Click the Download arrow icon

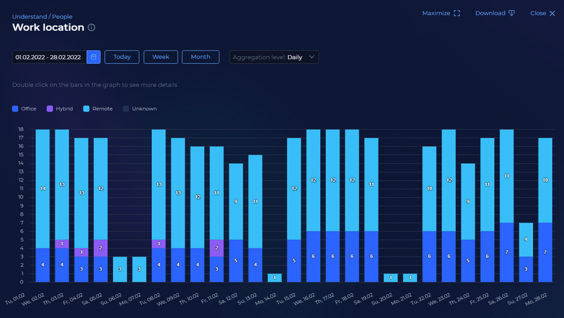pos(512,13)
